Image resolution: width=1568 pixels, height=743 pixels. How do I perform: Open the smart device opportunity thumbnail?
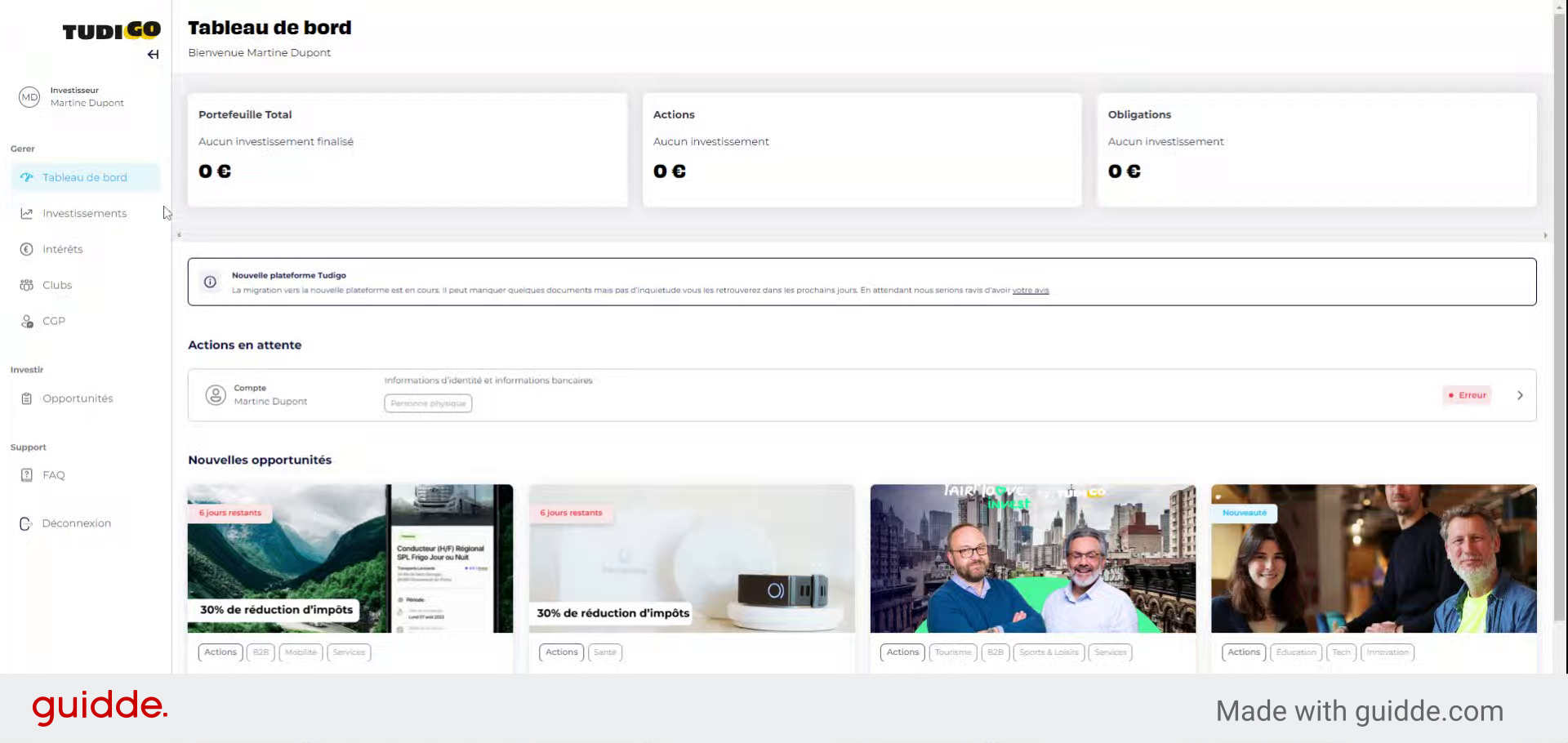(692, 558)
